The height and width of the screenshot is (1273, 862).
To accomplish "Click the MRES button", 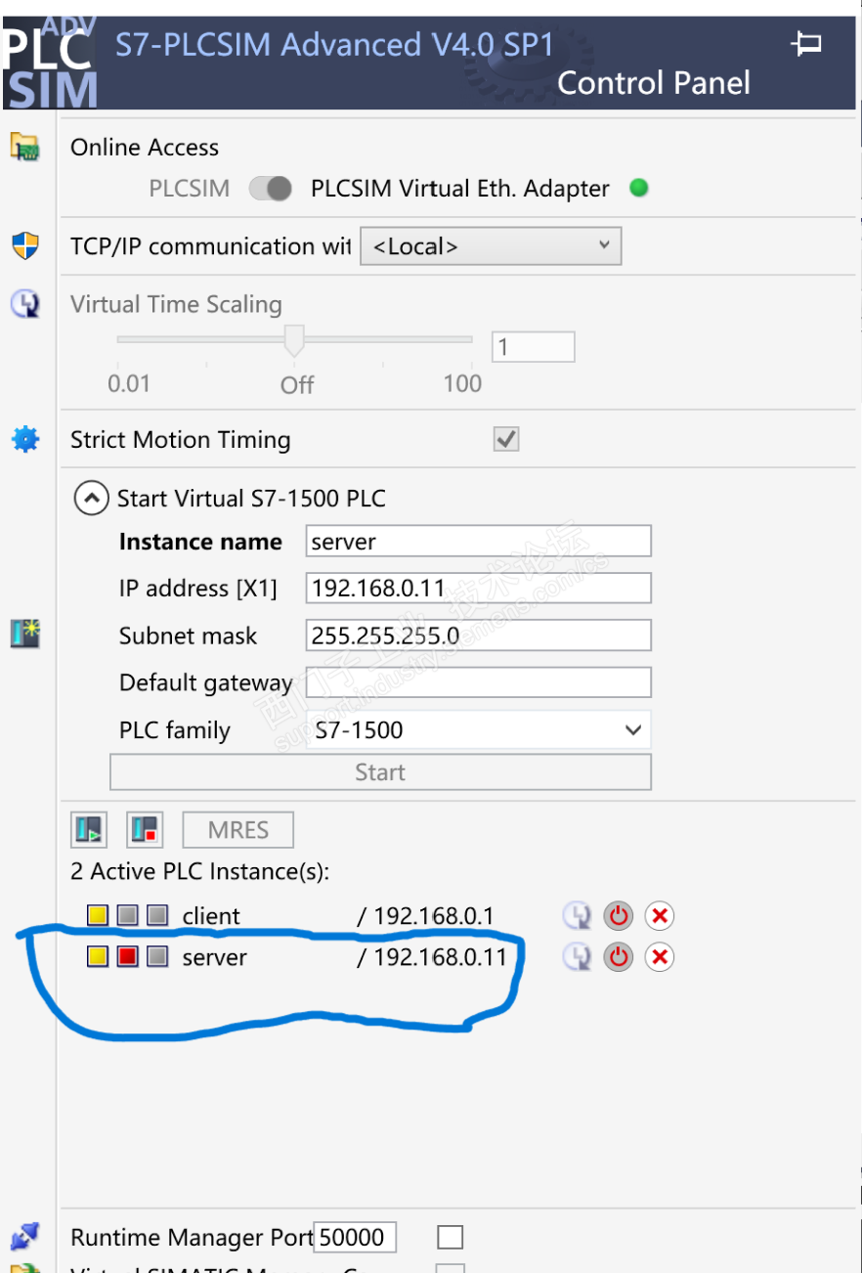I will (237, 830).
